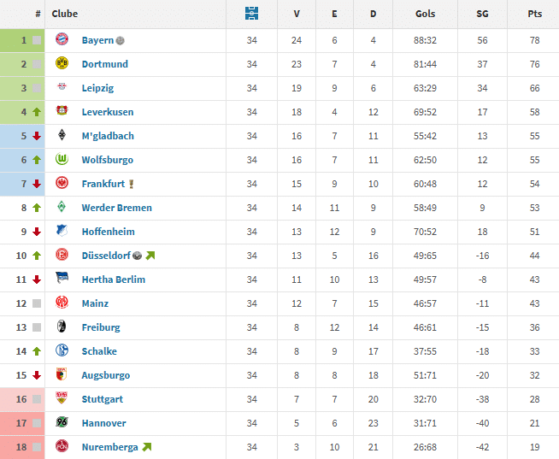Viewport: 559px width, 459px height.
Task: Click the Bayern club crest icon
Action: [62, 40]
